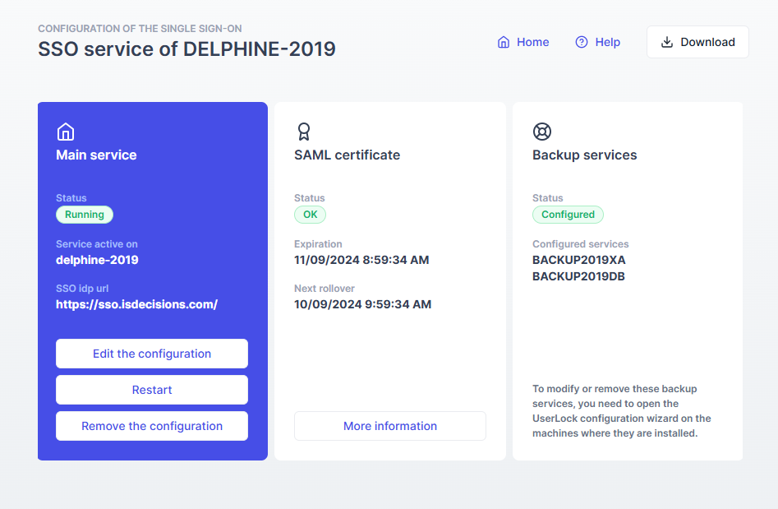Image resolution: width=778 pixels, height=509 pixels.
Task: Click the BACKUP2019XA configured service
Action: [579, 260]
